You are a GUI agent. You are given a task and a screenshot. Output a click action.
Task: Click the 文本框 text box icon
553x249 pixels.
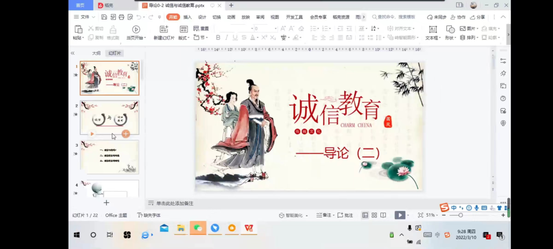pyautogui.click(x=433, y=29)
